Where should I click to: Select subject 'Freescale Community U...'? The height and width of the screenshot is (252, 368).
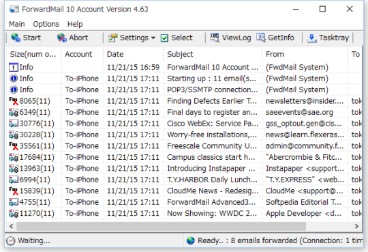212,146
